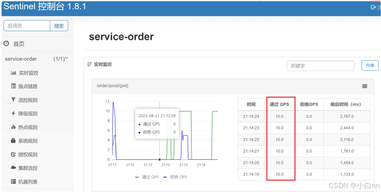This screenshot has height=192, width=381.
Task: Click the 实时监控 bar chart icon in sidebar
Action: [x=14, y=73]
